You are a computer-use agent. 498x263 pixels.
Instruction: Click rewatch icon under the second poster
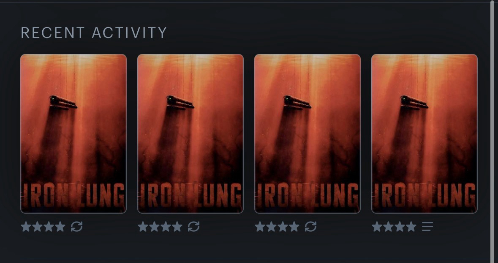pyautogui.click(x=194, y=227)
